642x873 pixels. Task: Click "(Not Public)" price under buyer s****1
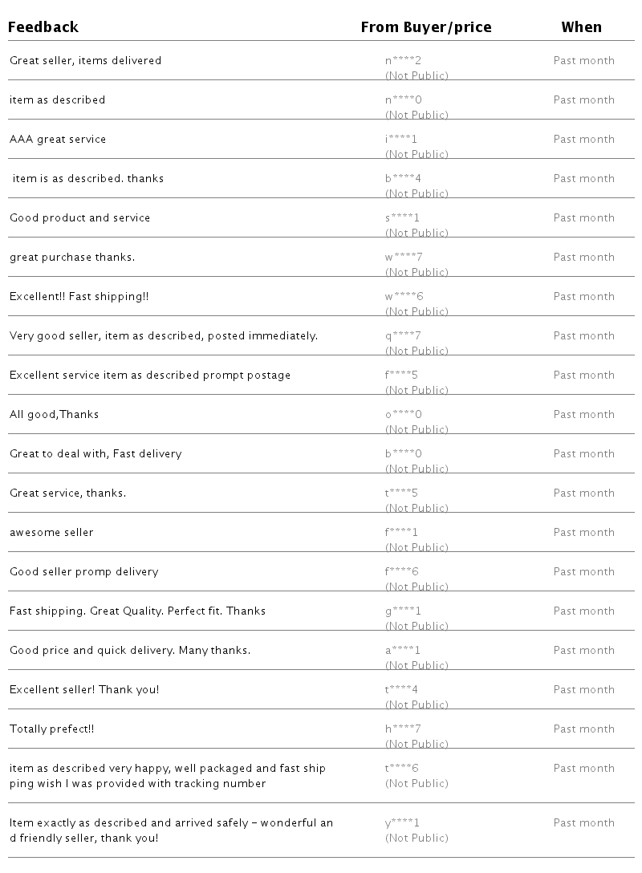416,233
